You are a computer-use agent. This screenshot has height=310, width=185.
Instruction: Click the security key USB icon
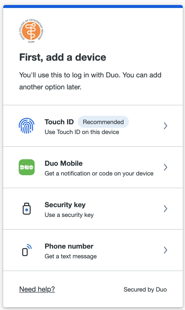(x=27, y=209)
